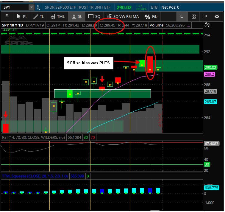This screenshot has height=212, width=225.
Task: Click the pin icon in drawing toolbar
Action: tap(7, 16)
